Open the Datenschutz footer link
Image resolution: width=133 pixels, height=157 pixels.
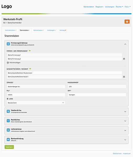click(x=117, y=153)
